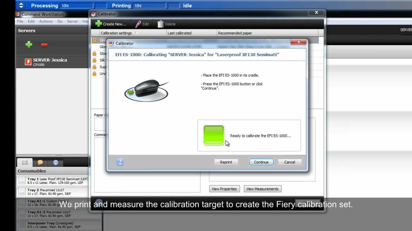Click the blue help question mark icon
Viewport: 412px width, 231px height.
120,162
